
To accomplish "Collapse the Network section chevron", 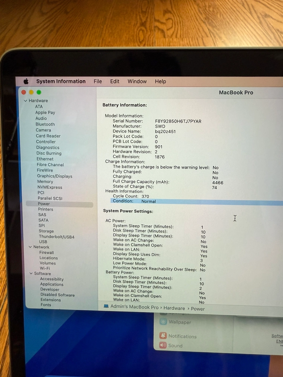I will pos(30,247).
